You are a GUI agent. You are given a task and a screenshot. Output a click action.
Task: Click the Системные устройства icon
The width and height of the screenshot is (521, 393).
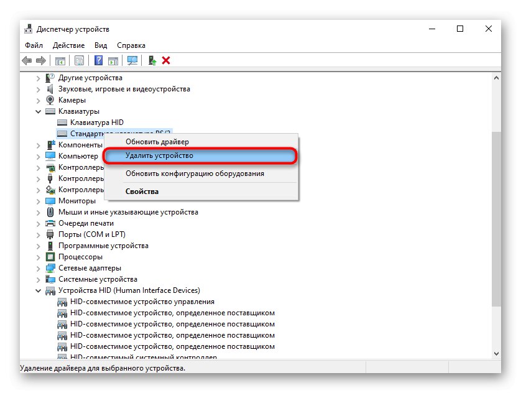pyautogui.click(x=50, y=279)
